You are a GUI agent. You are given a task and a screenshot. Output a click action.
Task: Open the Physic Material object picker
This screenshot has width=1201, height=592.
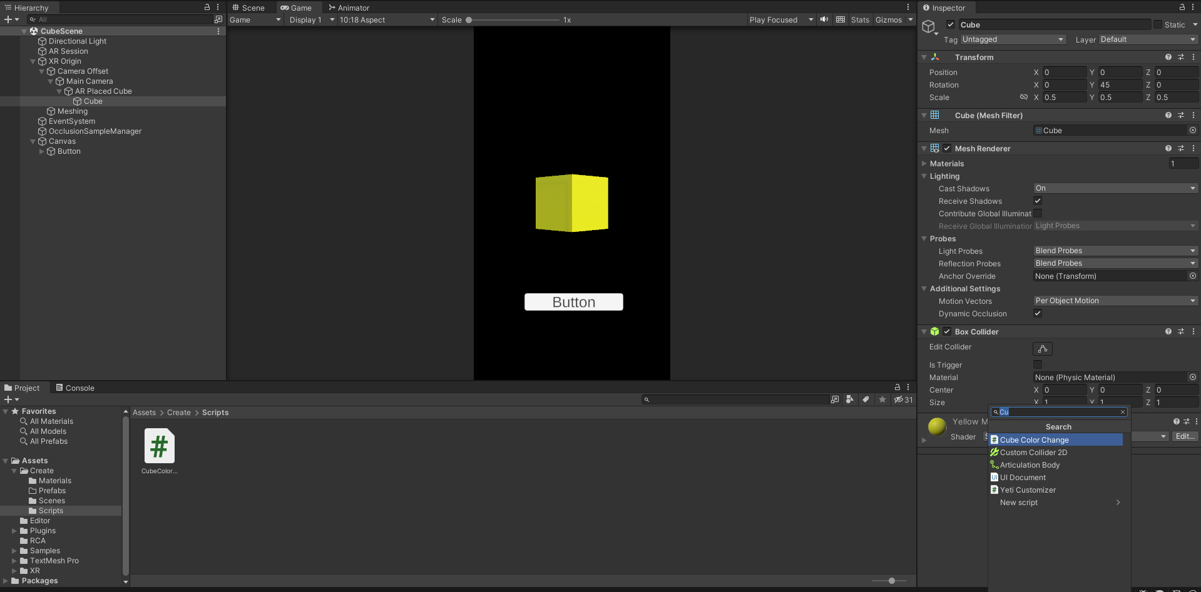1193,377
